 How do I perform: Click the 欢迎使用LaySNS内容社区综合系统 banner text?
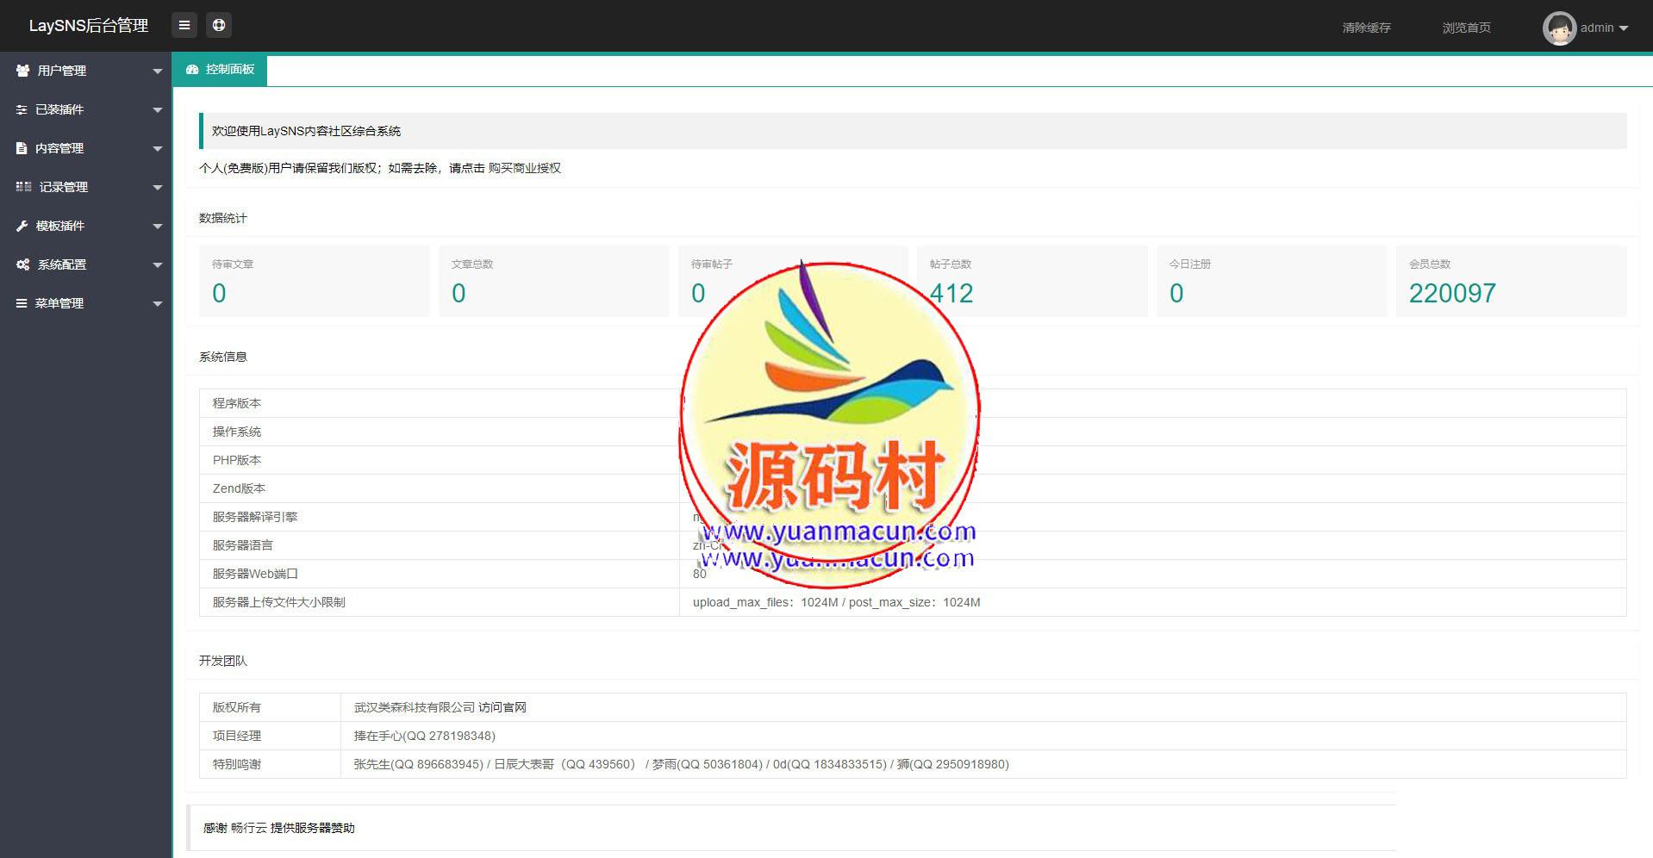coord(307,131)
